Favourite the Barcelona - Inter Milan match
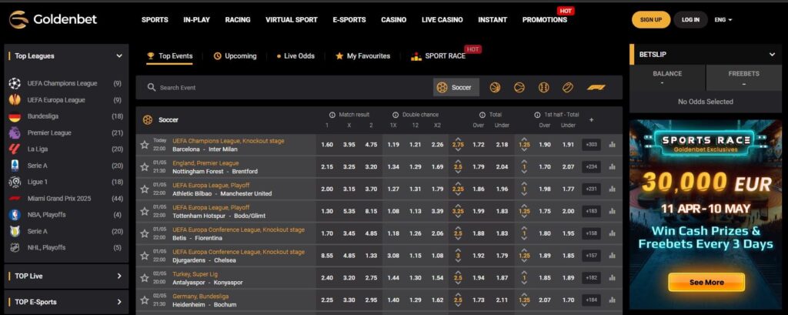The width and height of the screenshot is (788, 315). pyautogui.click(x=145, y=145)
